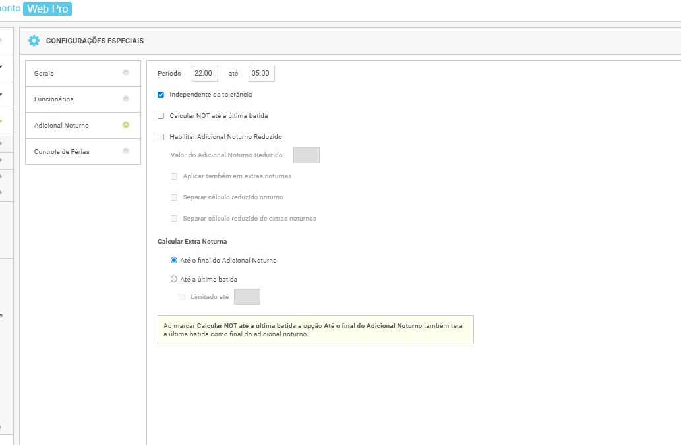
Task: Click the Valor do Adicional Noturno Reduzido field
Action: tap(306, 155)
